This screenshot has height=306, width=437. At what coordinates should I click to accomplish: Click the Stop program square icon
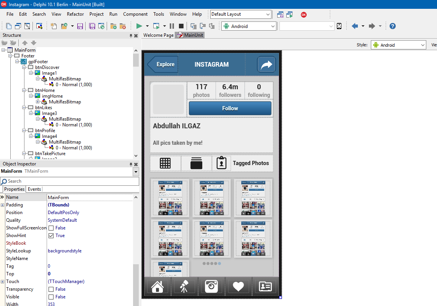click(x=181, y=26)
